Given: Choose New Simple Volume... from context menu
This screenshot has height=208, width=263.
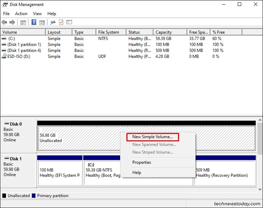Looking at the screenshot, I should click(x=152, y=137).
